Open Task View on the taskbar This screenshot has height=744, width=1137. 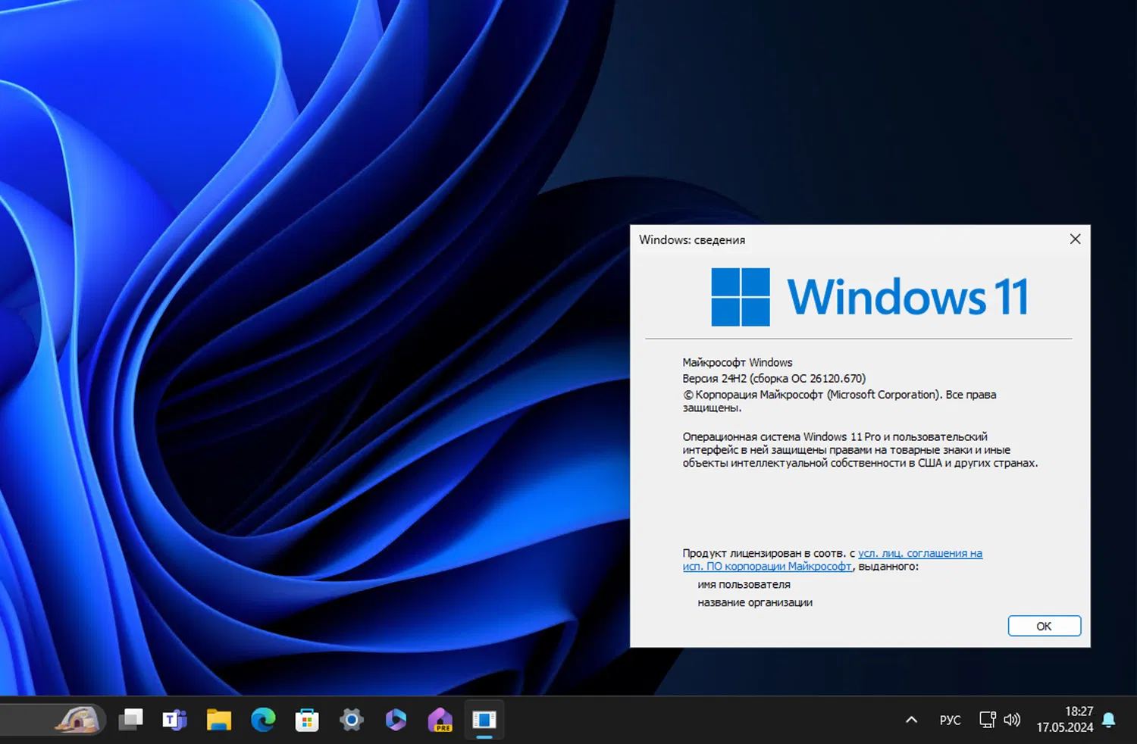[130, 720]
